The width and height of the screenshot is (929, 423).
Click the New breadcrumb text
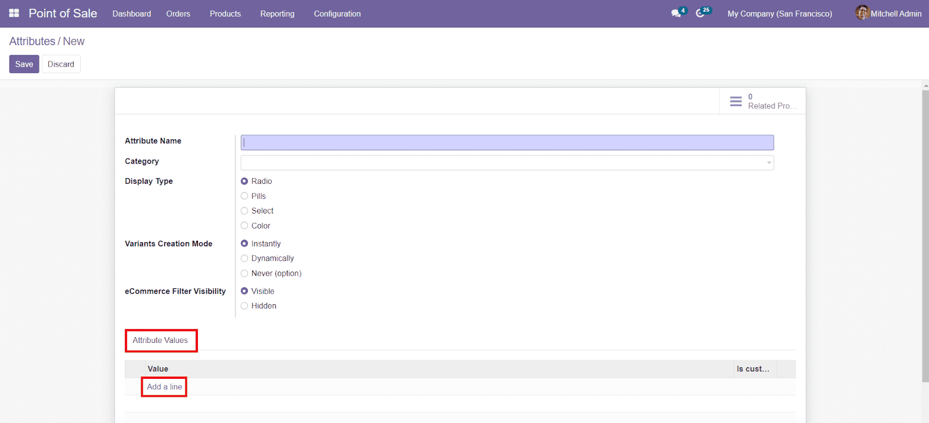tap(74, 41)
